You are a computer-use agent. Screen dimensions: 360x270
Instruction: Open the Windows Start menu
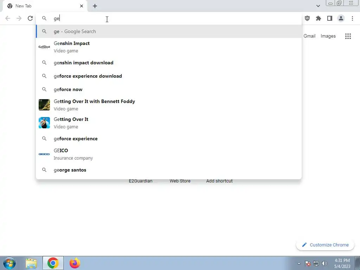click(9, 263)
